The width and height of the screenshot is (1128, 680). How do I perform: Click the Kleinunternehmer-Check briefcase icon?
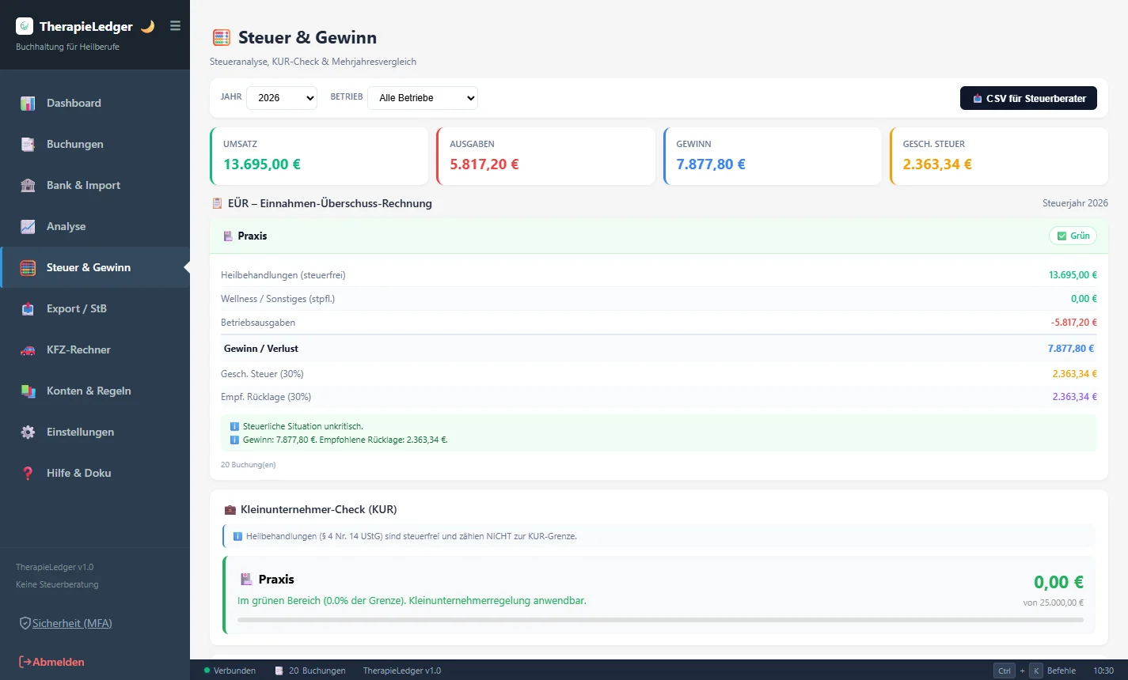(230, 510)
